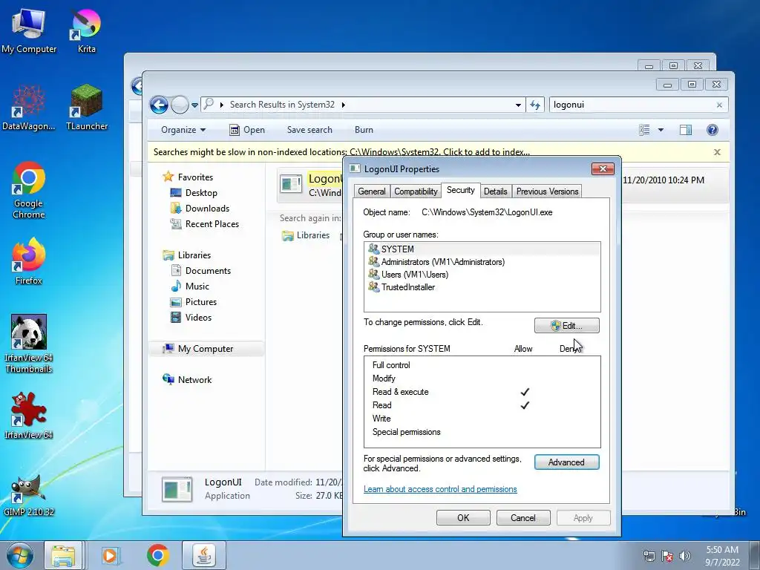The image size is (760, 570).
Task: Click the refresh icon beside address bar
Action: point(535,105)
